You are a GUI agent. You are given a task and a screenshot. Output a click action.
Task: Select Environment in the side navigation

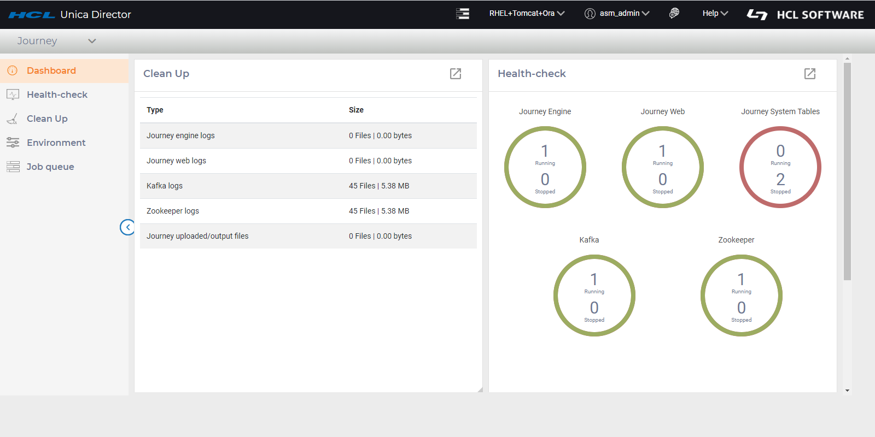(x=56, y=143)
